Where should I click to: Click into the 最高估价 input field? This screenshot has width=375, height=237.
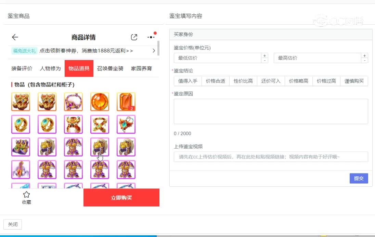coord(317,58)
